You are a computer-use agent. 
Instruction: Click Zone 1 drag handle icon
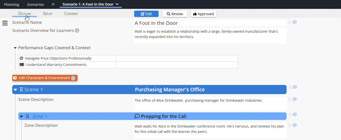27,116
